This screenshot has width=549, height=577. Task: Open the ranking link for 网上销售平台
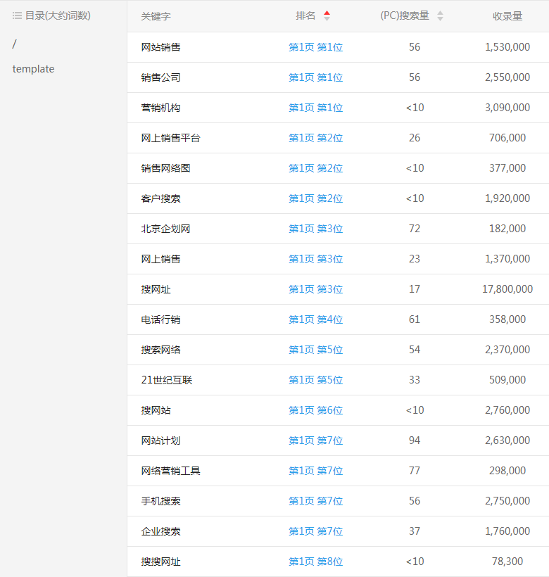click(x=315, y=138)
